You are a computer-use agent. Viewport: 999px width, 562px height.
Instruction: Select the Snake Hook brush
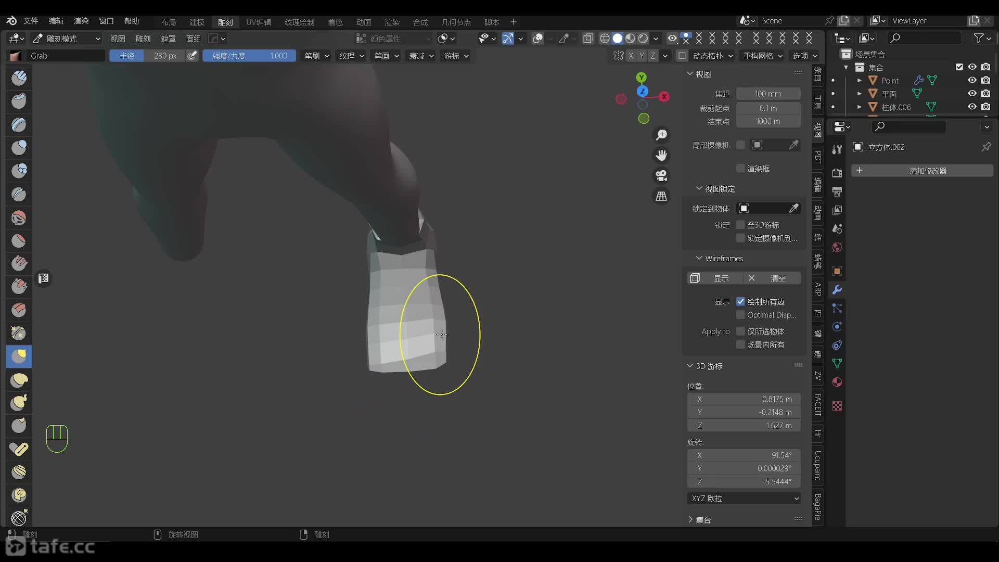coord(19,403)
